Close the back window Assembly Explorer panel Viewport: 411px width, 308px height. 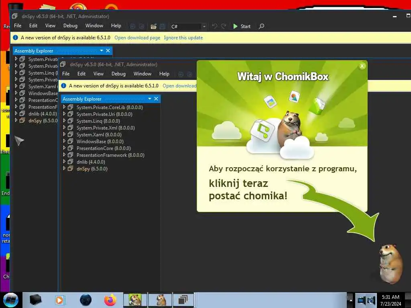[x=108, y=51]
